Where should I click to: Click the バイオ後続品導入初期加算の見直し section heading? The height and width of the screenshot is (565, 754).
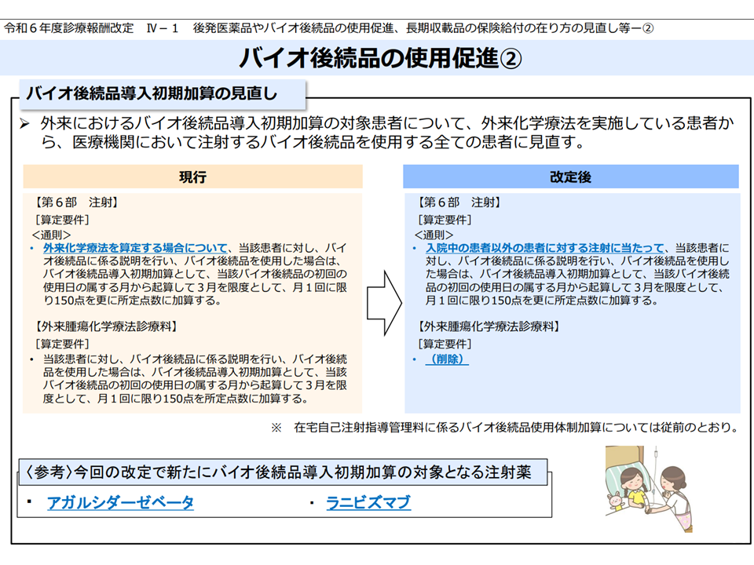click(152, 94)
